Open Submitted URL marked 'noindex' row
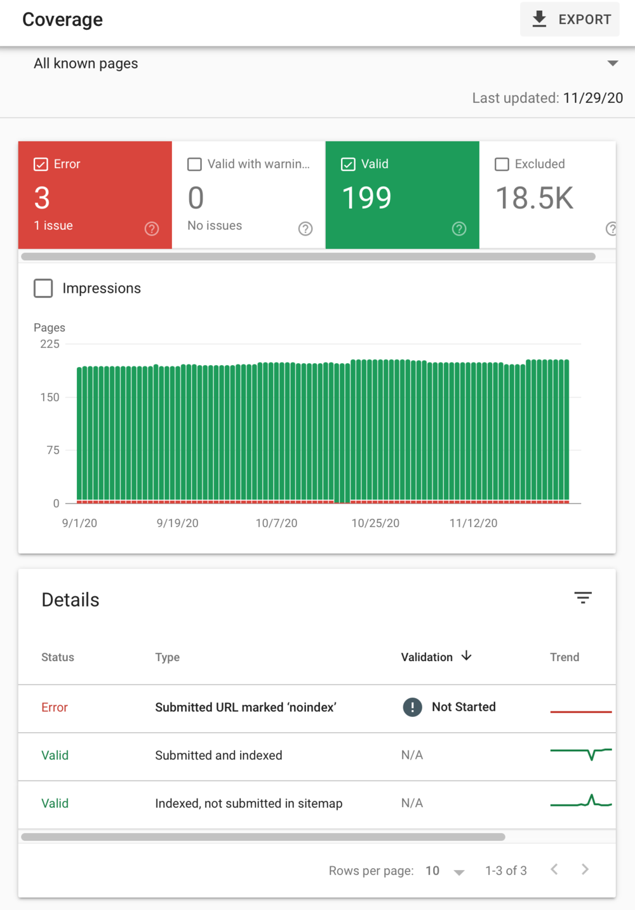Viewport: 635px width, 910px height. 317,707
